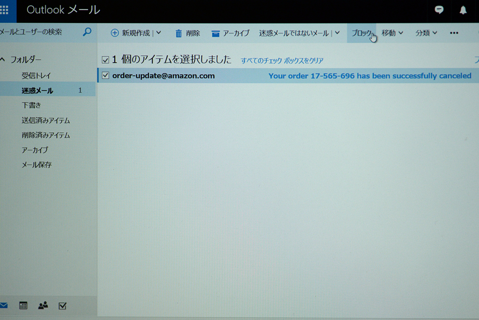Click the ブロック button

(362, 33)
